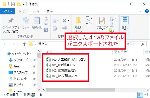Collapse the ribbon with the chevron
Viewport: 150px width, 98px height.
tap(141, 11)
